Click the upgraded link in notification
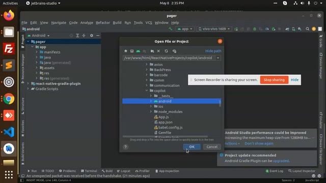326x183 pixels. coord(281,161)
